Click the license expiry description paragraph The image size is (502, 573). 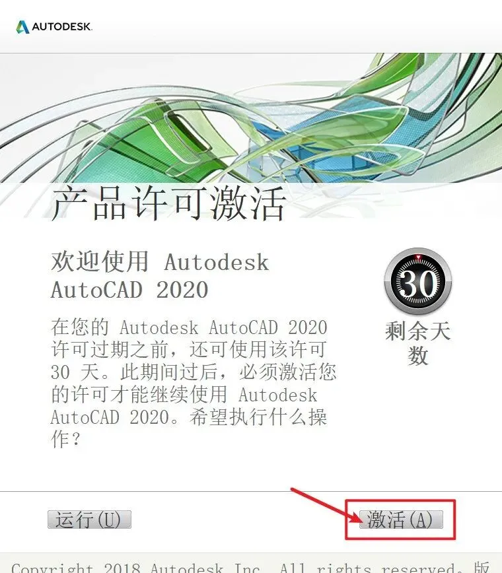pyautogui.click(x=194, y=384)
